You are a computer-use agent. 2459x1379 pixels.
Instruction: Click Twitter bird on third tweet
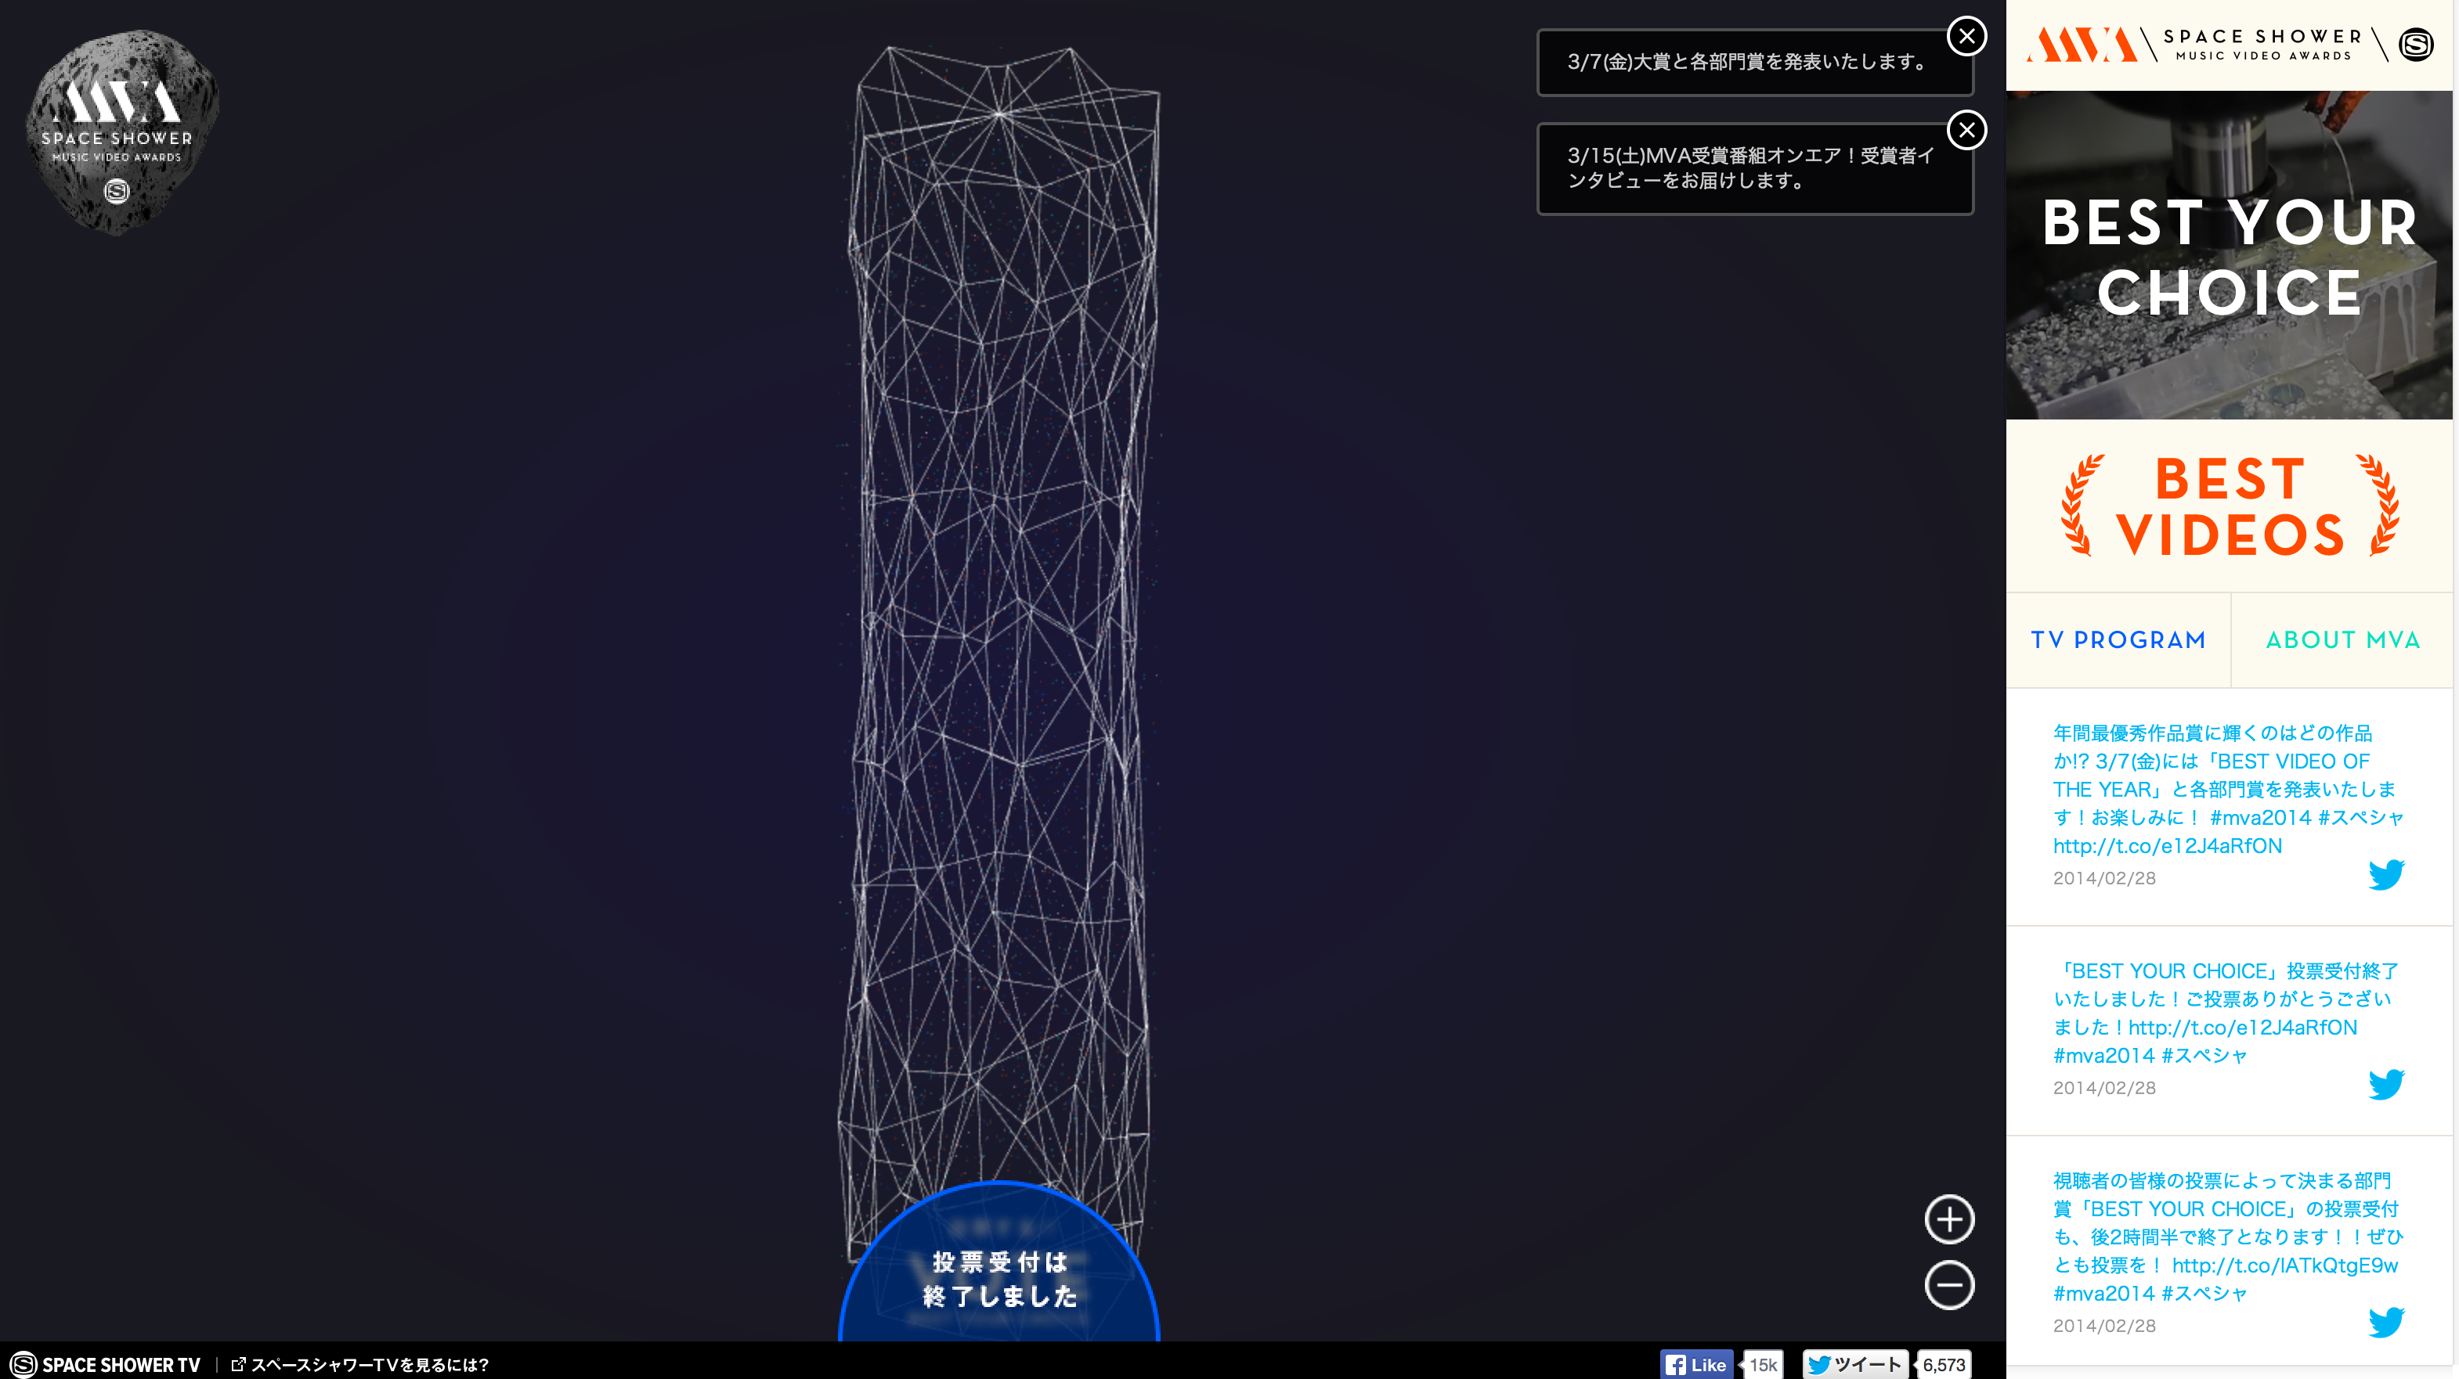(x=2385, y=1322)
